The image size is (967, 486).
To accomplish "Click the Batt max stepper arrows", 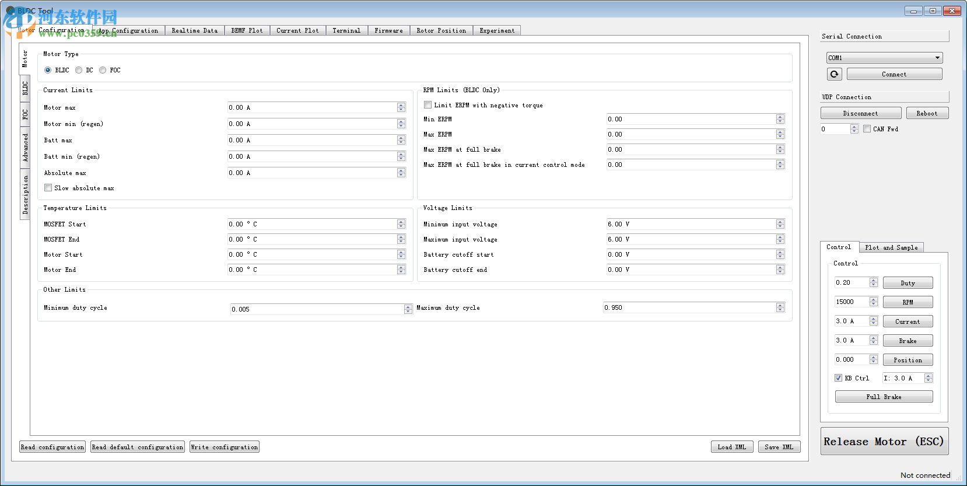I will (x=401, y=140).
